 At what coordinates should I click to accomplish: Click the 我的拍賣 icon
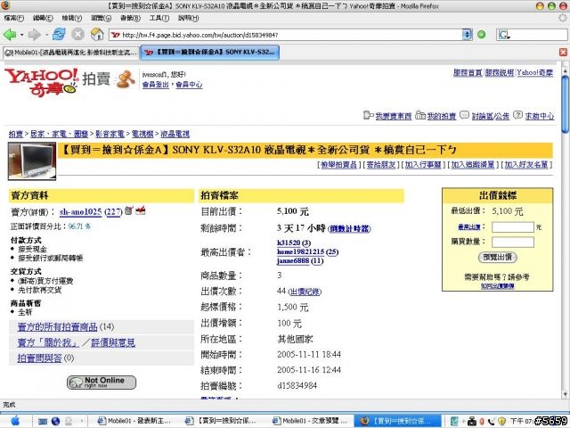(x=420, y=115)
